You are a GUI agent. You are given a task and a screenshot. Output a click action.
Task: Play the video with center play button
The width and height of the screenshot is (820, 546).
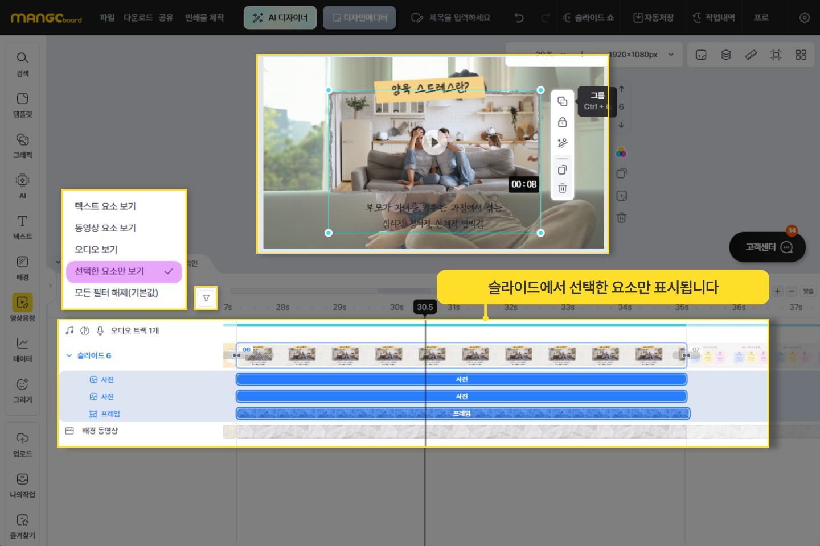(434, 142)
